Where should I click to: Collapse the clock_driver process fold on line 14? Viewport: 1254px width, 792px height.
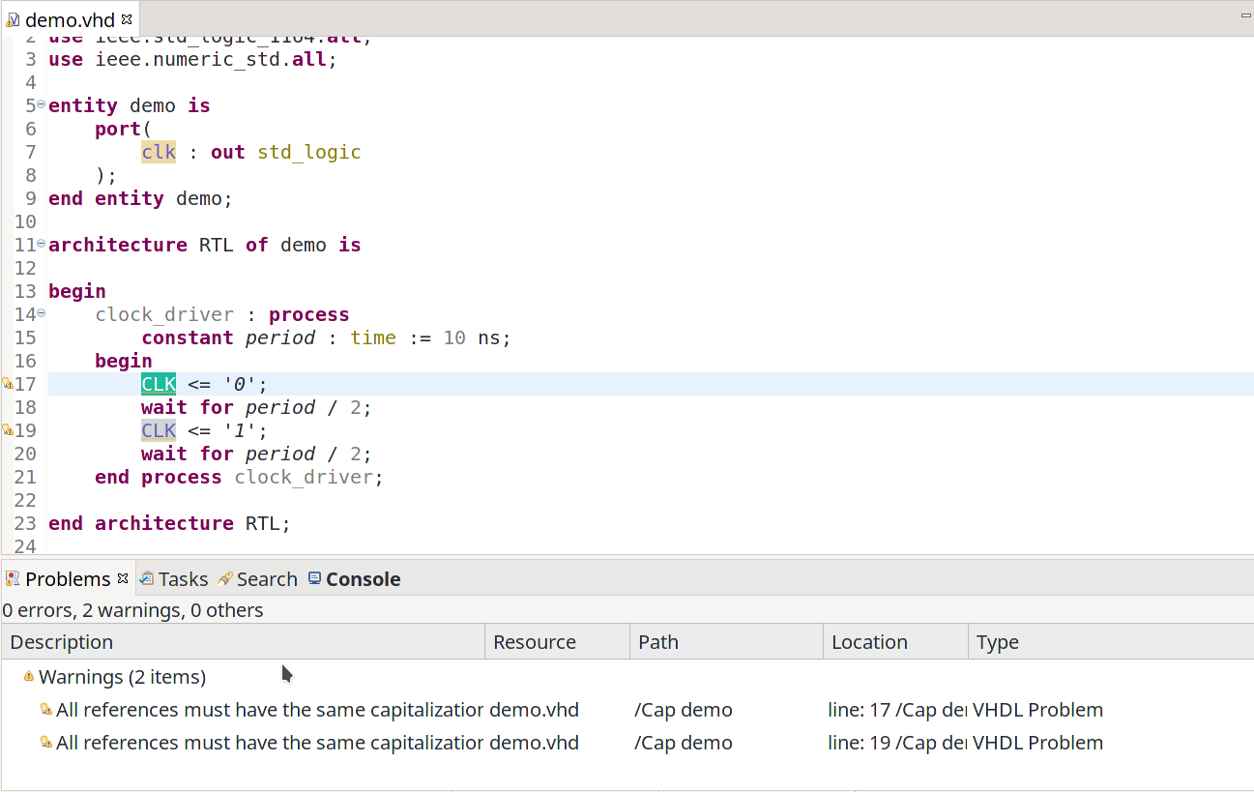pyautogui.click(x=42, y=313)
